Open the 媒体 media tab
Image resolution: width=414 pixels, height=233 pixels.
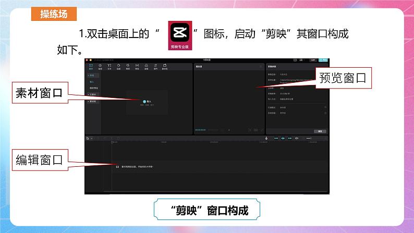pyautogui.click(x=91, y=67)
